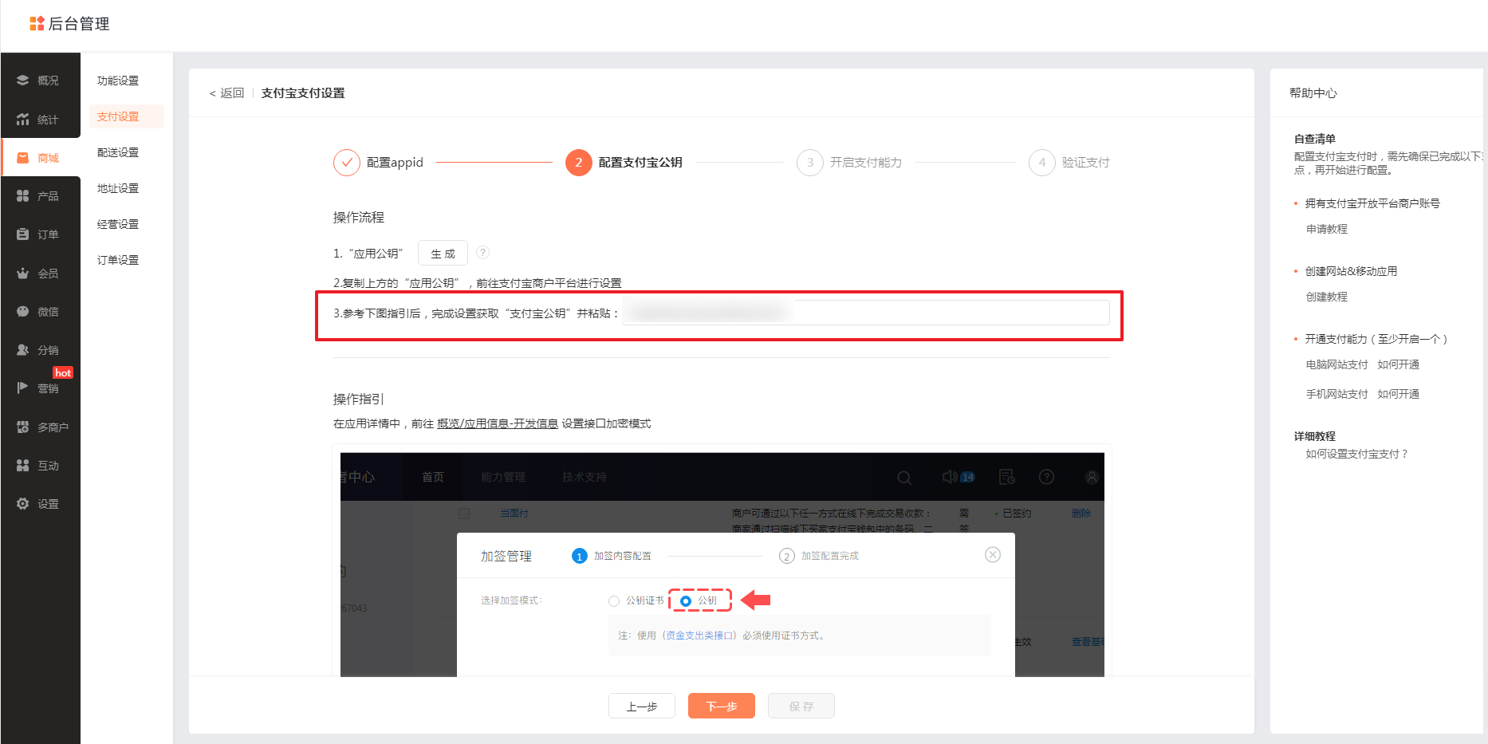Open the 微信 WeChat sidebar icon
The height and width of the screenshot is (744, 1488).
(22, 312)
